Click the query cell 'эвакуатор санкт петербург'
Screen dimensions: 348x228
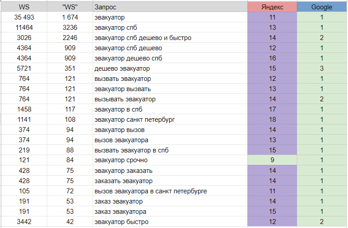pos(170,120)
